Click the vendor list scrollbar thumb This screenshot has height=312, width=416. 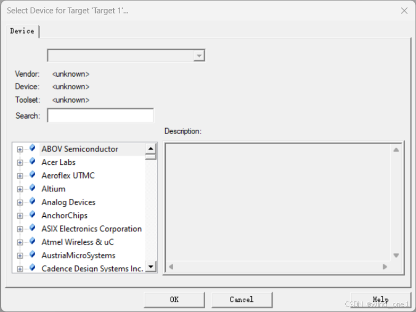(x=151, y=157)
